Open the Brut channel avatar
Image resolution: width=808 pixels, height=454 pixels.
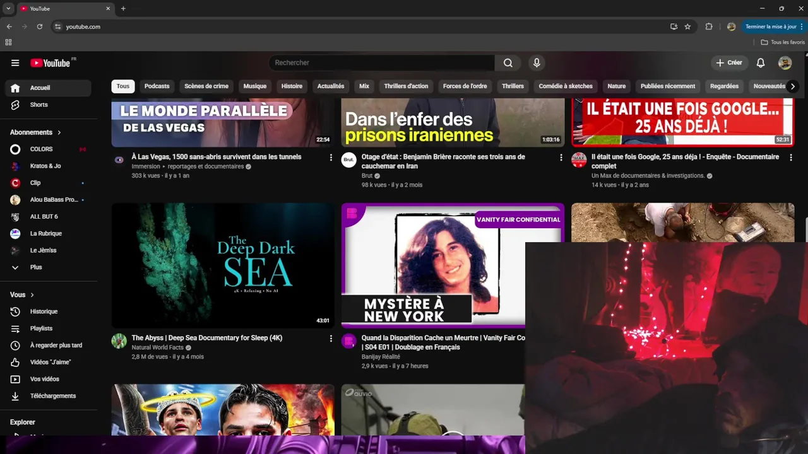pos(349,160)
